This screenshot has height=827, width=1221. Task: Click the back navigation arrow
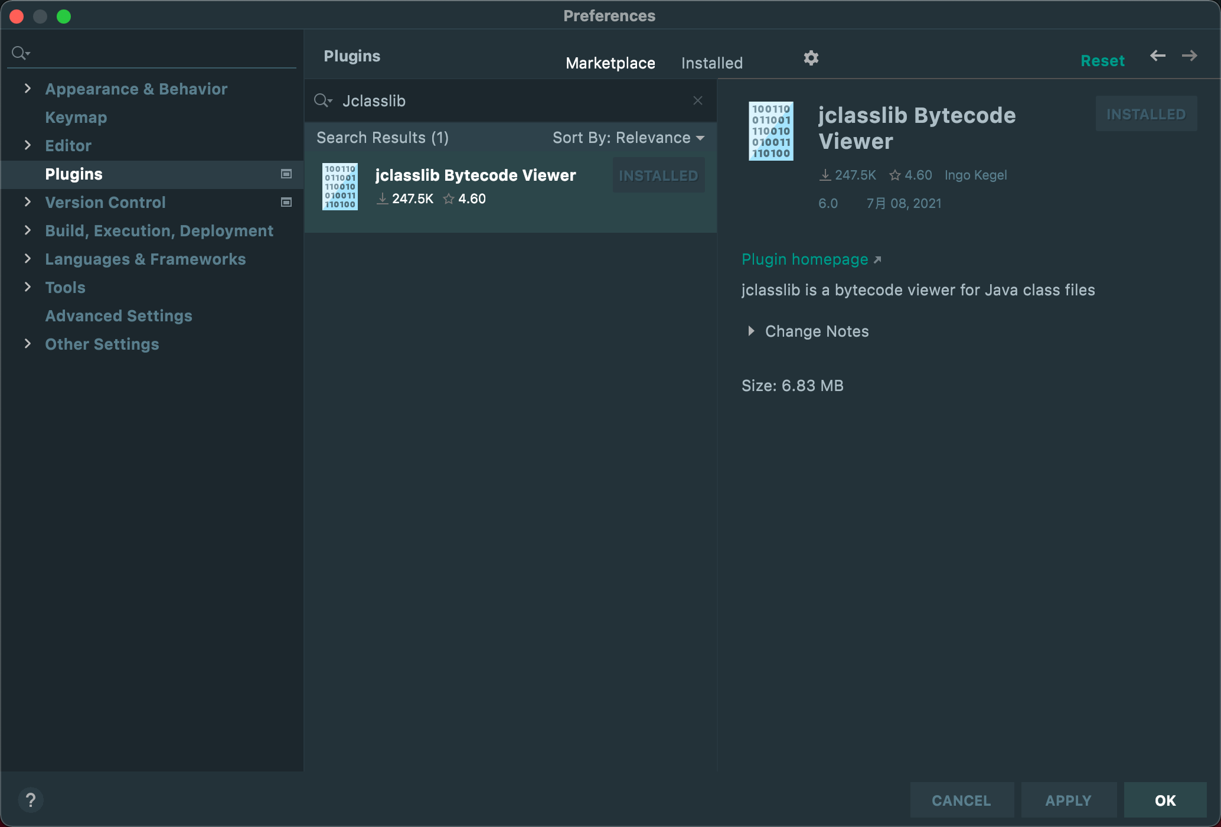tap(1157, 56)
